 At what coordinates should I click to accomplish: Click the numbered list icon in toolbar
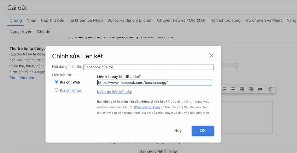224,90
